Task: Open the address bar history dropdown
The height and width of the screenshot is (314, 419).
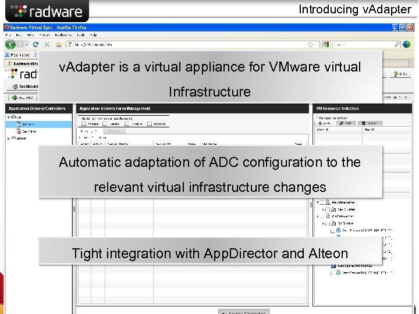Action: (317, 45)
